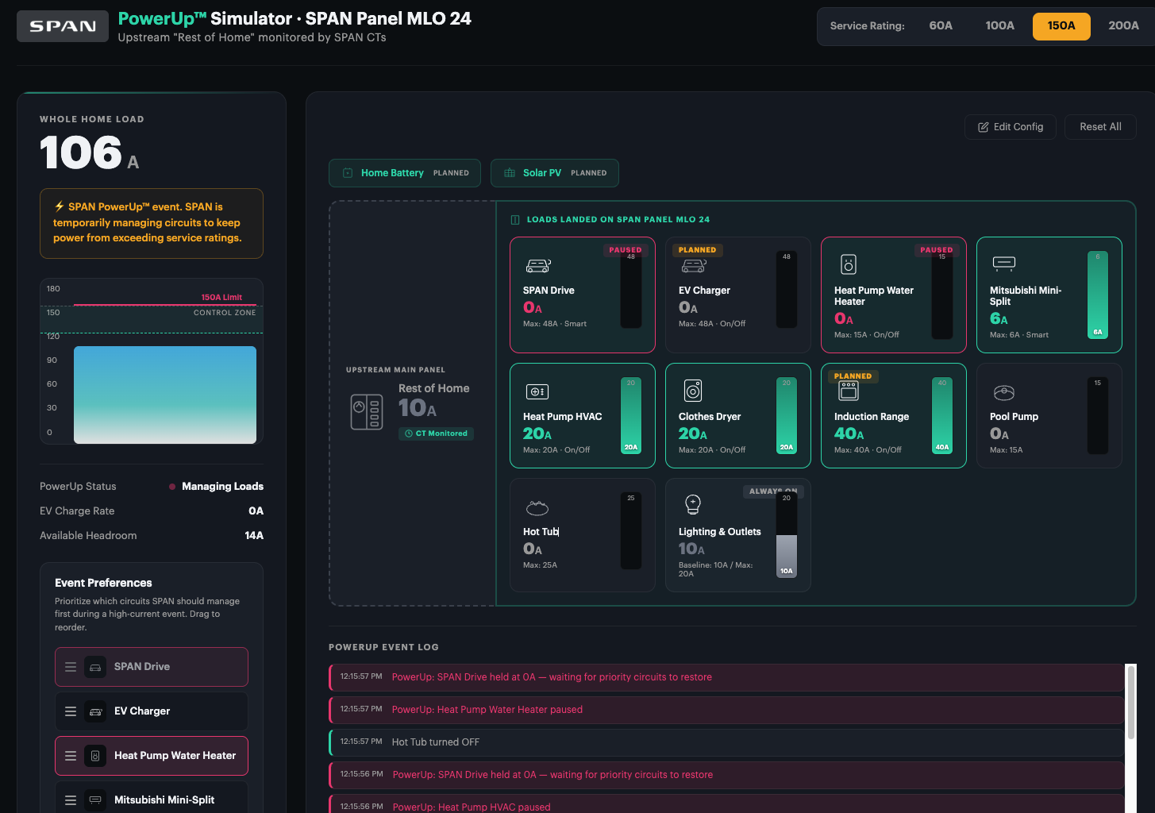Select 200A service rating
Viewport: 1155px width, 813px height.
pos(1123,25)
